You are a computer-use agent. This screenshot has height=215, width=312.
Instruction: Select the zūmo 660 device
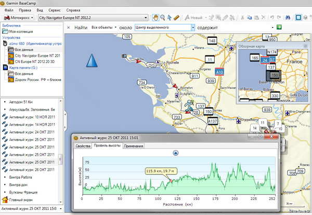point(33,44)
